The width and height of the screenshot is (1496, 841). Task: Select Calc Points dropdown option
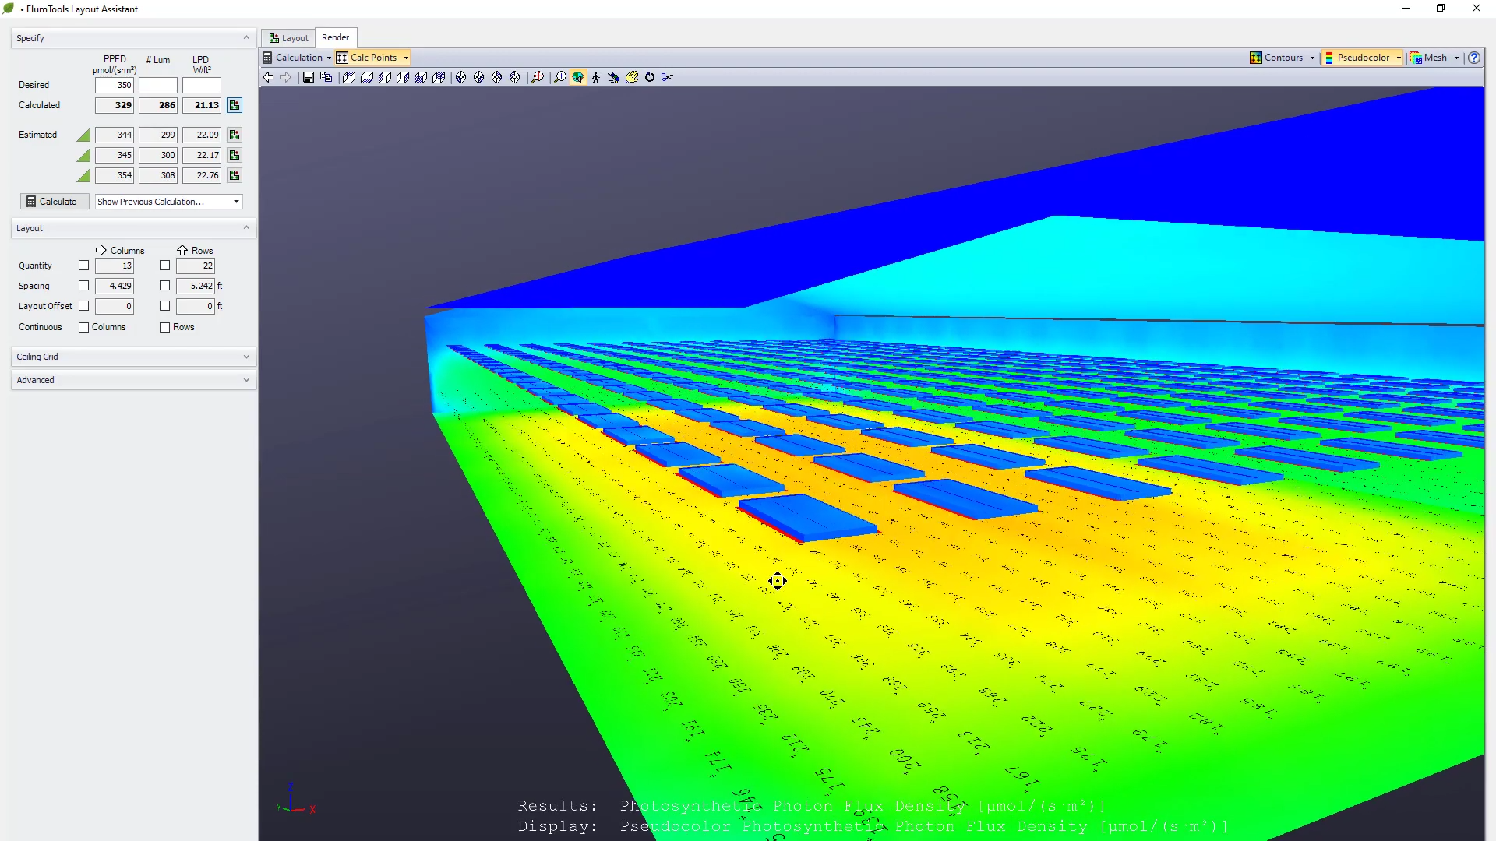pyautogui.click(x=406, y=58)
